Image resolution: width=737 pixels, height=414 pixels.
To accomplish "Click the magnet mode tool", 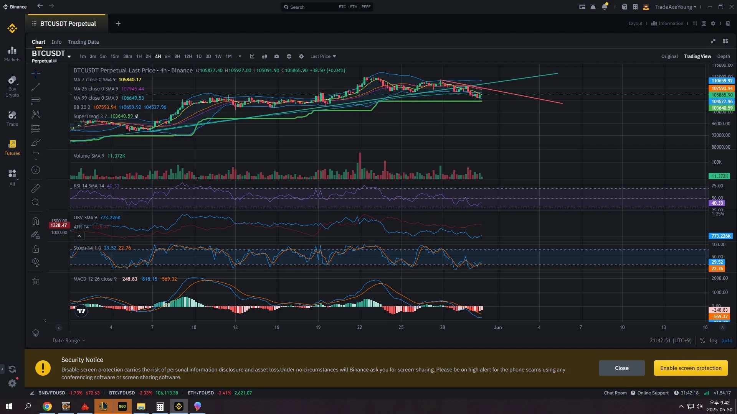I will [36, 221].
